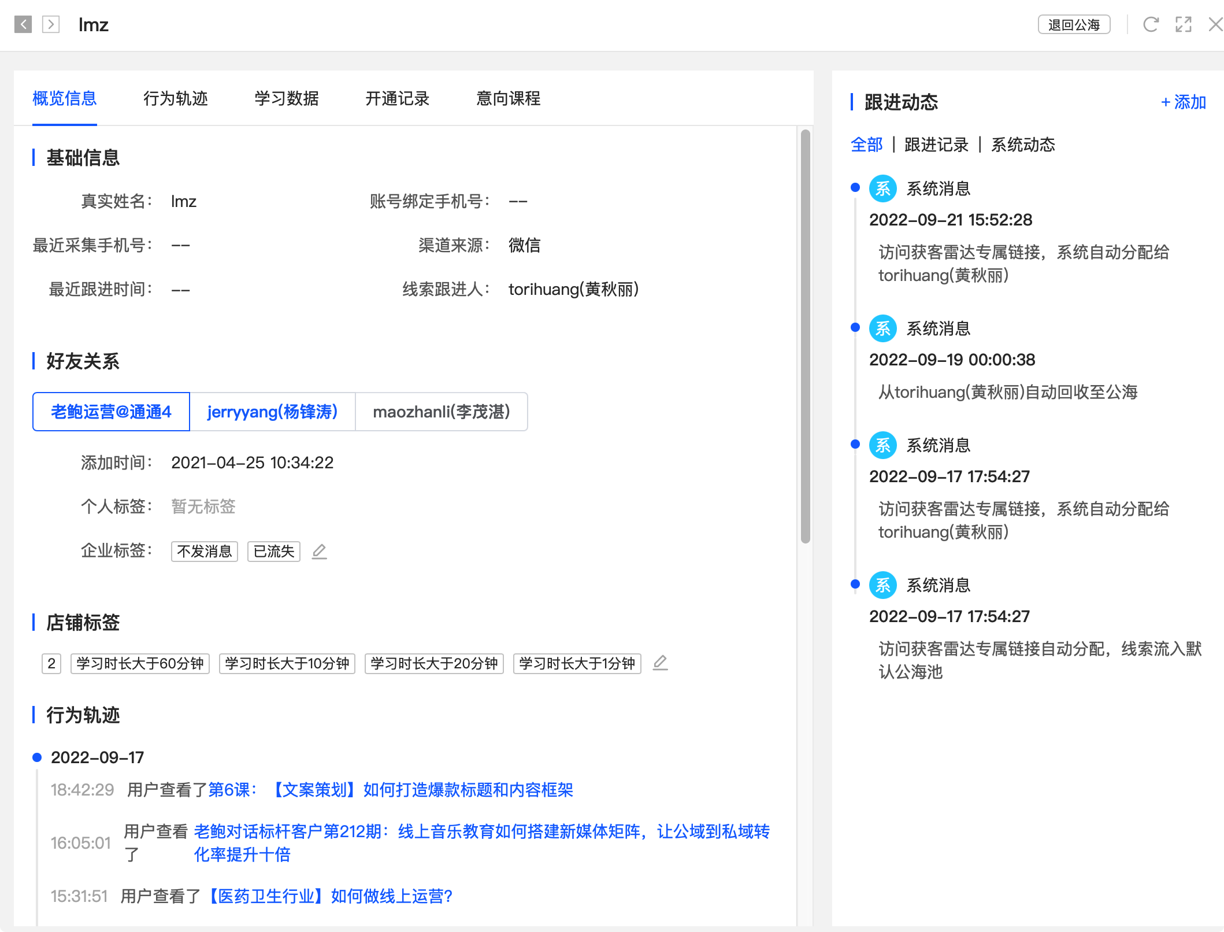Open the 行为轨迹 tab
1224x932 pixels.
[176, 98]
